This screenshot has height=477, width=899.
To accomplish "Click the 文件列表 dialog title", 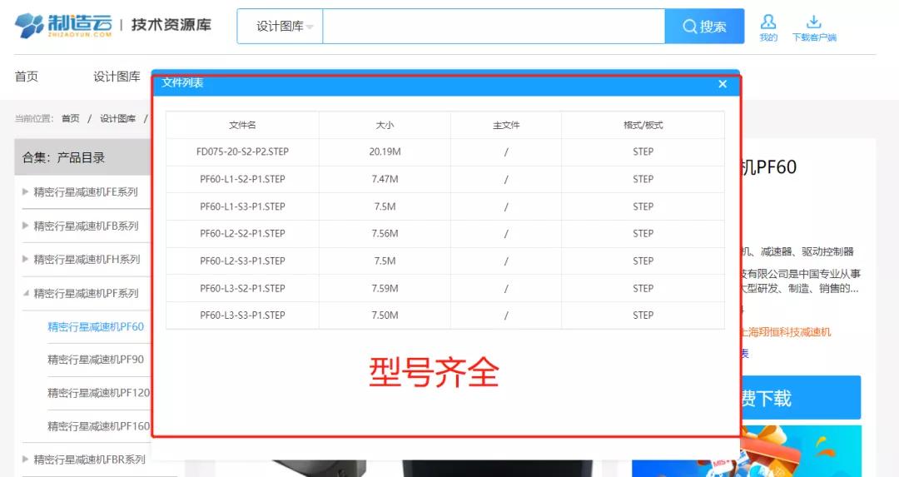I will (182, 82).
